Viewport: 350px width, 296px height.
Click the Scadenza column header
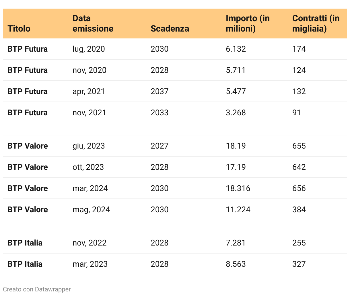pyautogui.click(x=170, y=29)
